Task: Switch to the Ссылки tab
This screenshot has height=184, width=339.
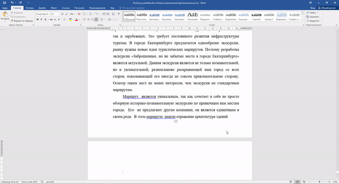Action: (66, 8)
